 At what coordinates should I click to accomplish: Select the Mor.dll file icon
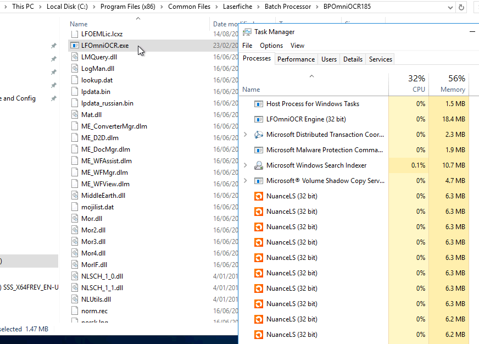click(75, 219)
